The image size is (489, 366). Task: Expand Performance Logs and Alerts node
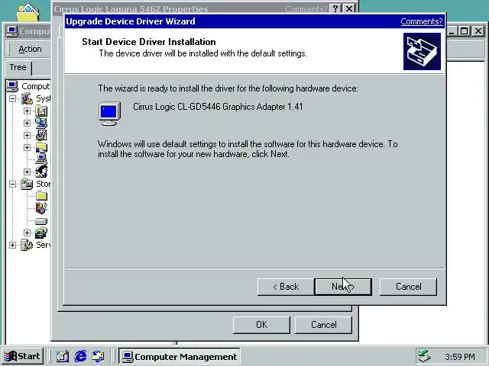[28, 136]
